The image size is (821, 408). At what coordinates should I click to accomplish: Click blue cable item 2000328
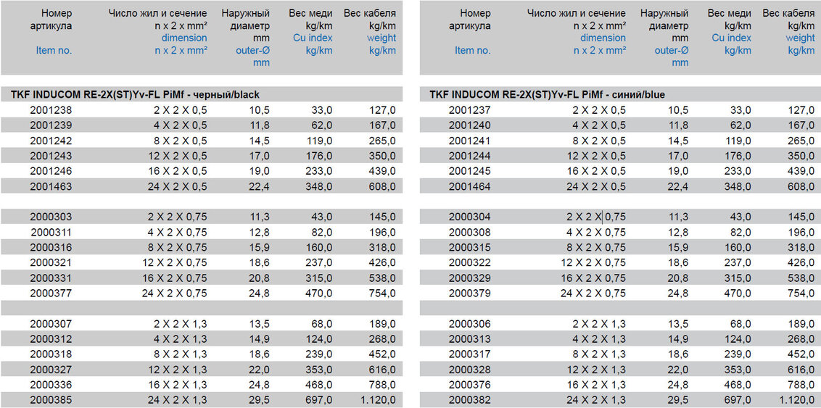coord(470,370)
